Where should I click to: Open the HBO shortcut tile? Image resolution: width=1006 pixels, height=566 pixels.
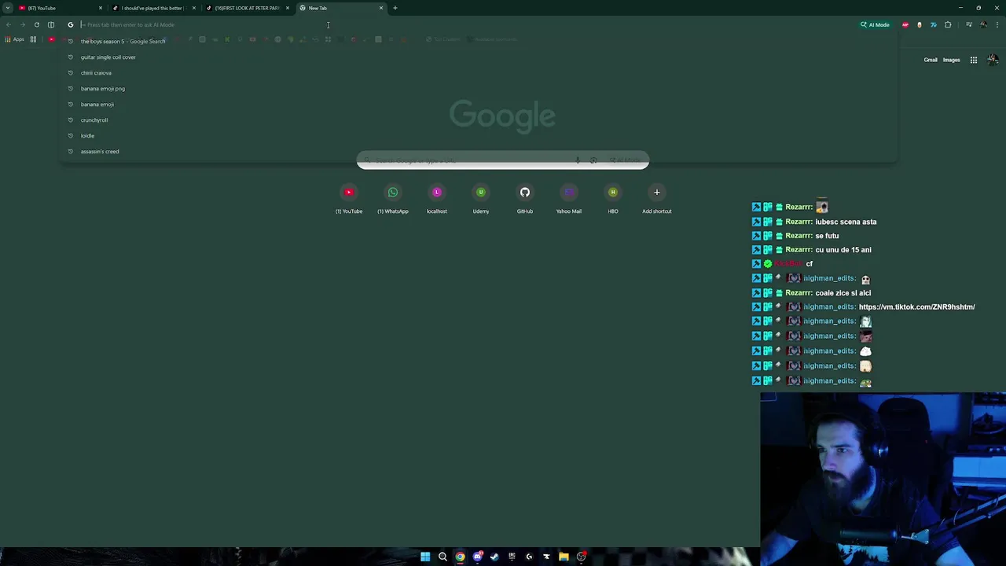point(613,199)
